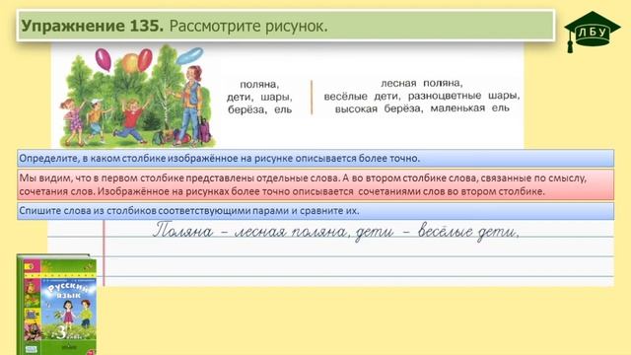Viewport: 631px width, 355px height.
Task: Click the text 'Рассмотрите рисунок.'
Action: 248,27
